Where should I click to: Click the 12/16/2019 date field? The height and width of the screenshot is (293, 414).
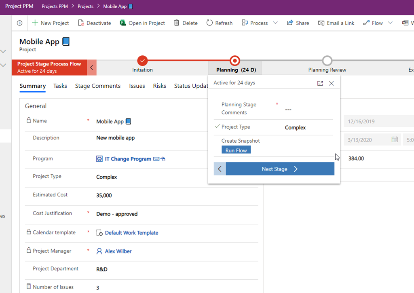point(379,121)
